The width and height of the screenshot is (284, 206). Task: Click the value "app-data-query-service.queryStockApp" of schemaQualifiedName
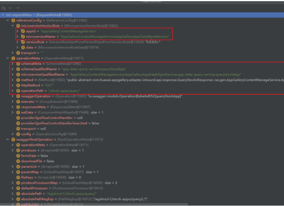pyautogui.click(x=94, y=69)
